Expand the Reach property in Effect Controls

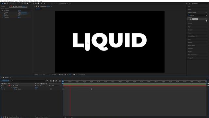[x=3, y=16]
